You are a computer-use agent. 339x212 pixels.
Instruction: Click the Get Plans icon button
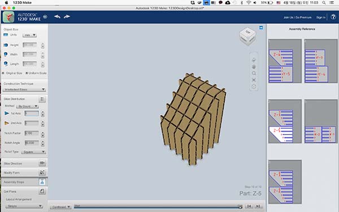tap(42, 191)
